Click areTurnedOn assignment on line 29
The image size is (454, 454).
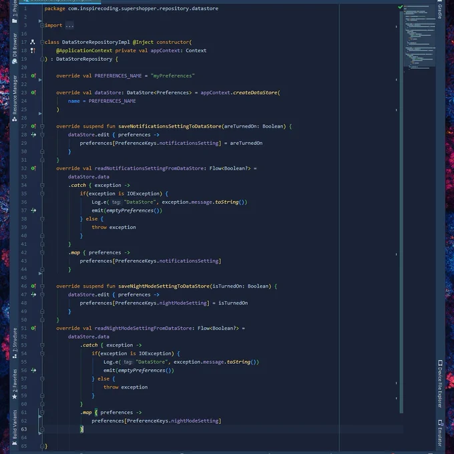[x=246, y=143]
